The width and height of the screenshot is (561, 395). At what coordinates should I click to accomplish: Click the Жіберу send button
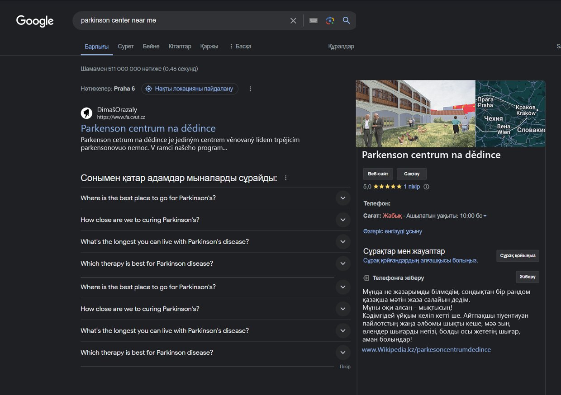(x=528, y=277)
